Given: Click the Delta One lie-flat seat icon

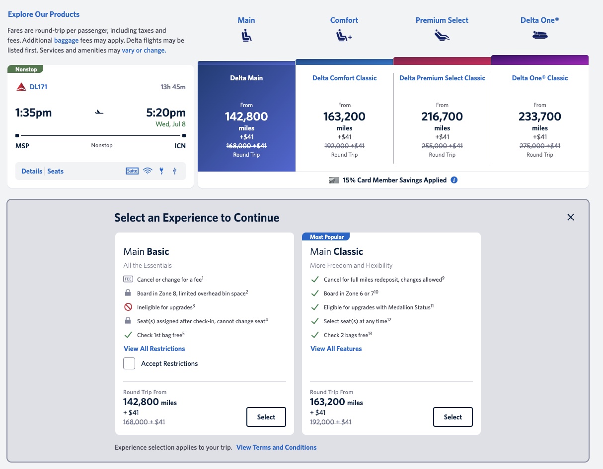Looking at the screenshot, I should [x=539, y=35].
